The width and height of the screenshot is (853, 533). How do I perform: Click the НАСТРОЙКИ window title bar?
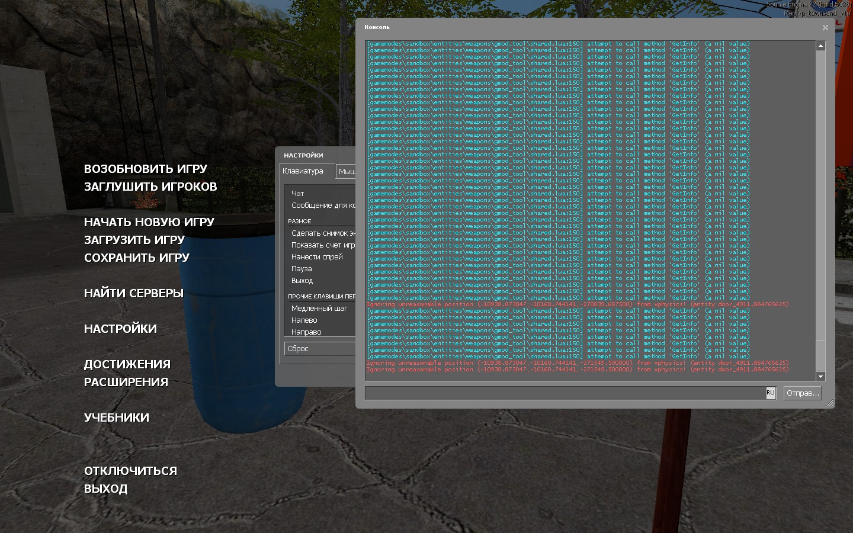[316, 155]
